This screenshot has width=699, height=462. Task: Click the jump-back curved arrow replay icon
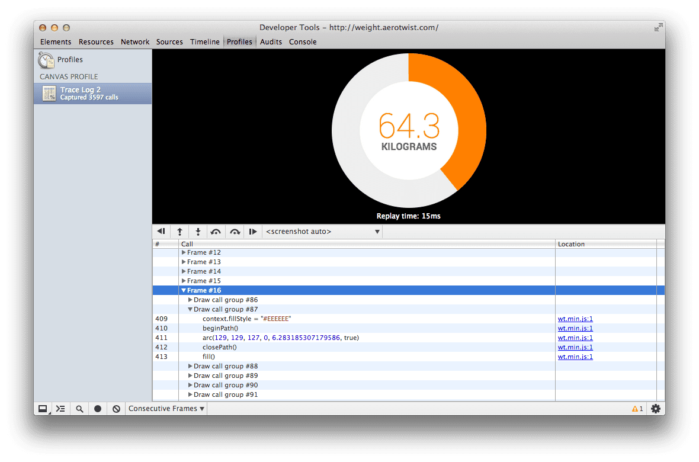pos(216,231)
